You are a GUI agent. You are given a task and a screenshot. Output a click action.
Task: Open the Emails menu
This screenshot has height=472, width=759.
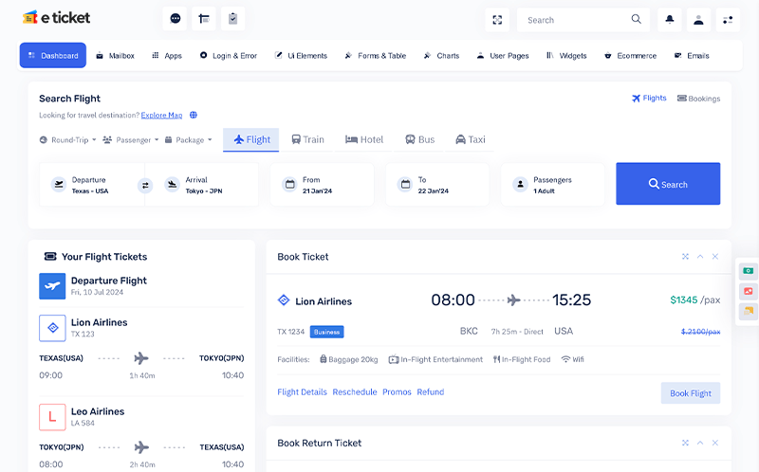click(692, 56)
